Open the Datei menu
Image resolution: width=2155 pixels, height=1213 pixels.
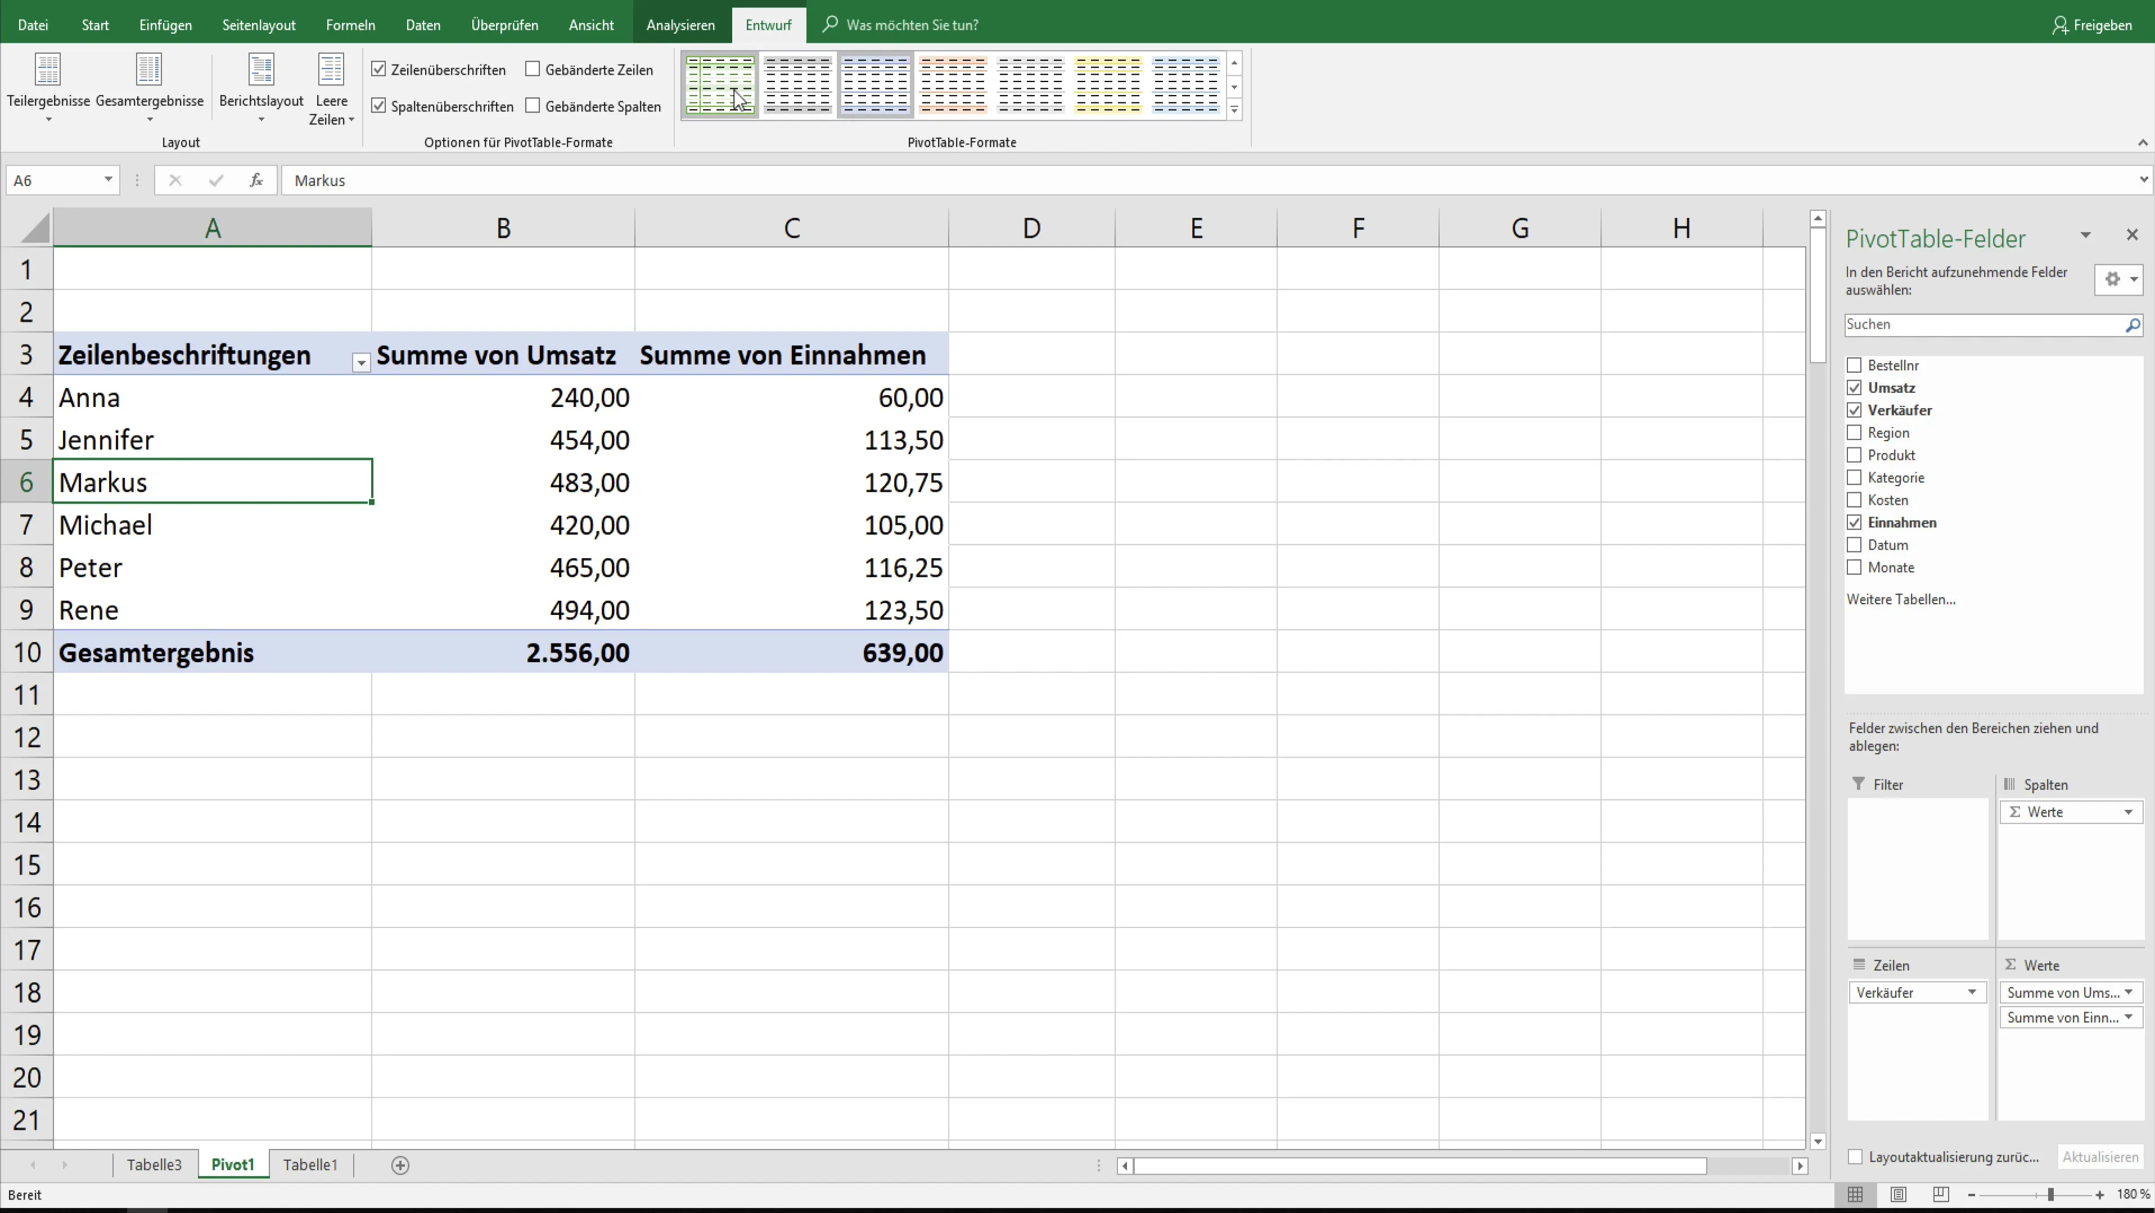coord(33,25)
